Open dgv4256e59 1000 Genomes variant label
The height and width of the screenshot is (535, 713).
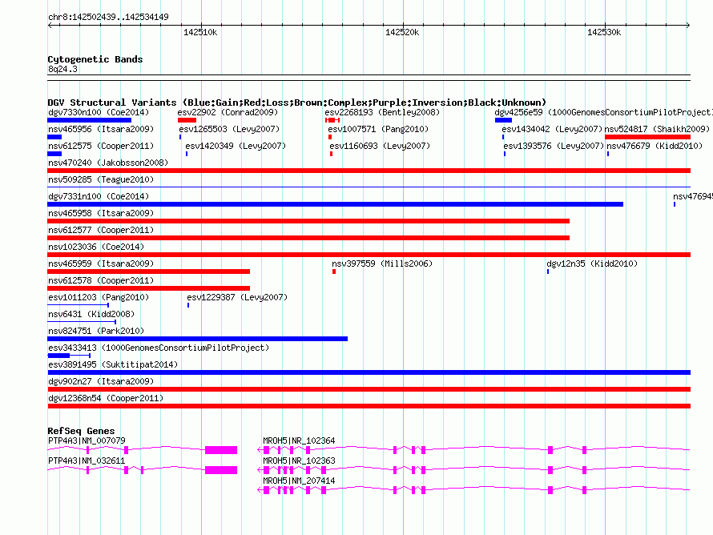[x=603, y=112]
